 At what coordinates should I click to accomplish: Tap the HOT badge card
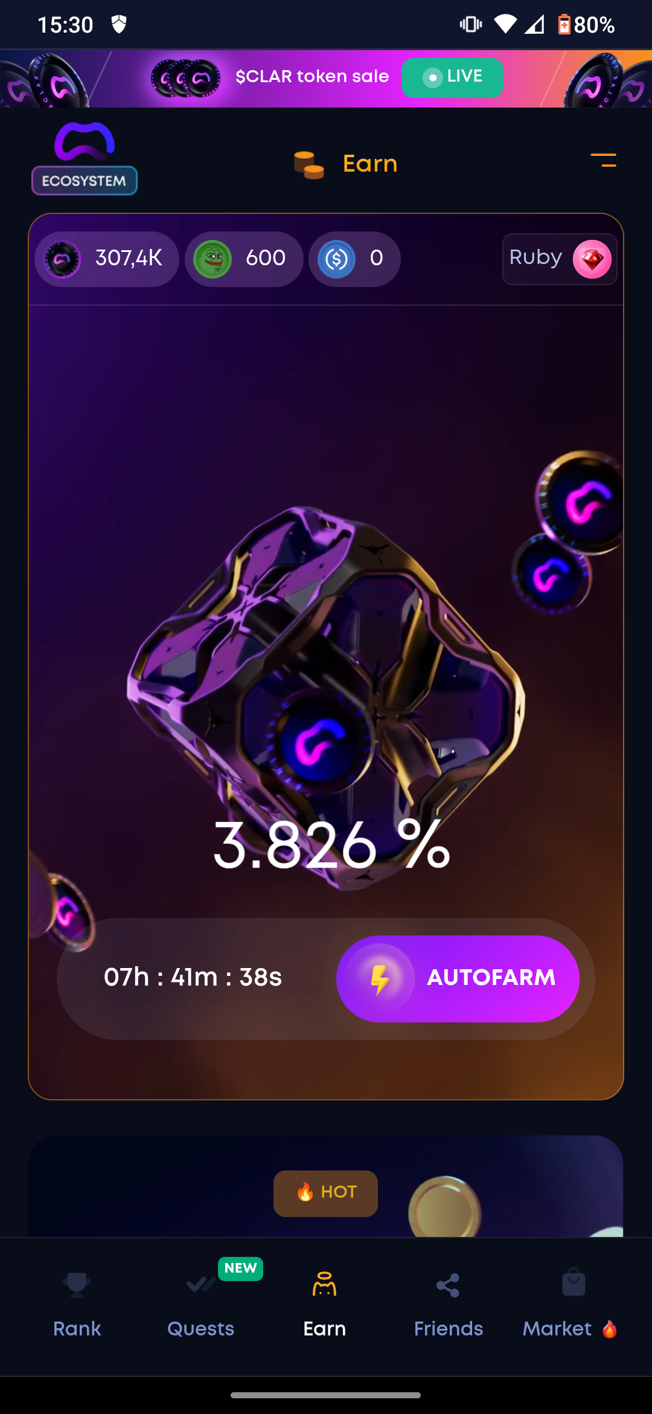pyautogui.click(x=326, y=1193)
